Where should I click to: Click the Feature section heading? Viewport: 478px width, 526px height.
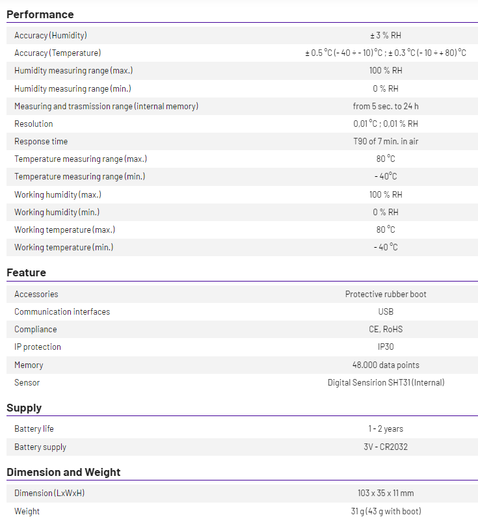26,272
